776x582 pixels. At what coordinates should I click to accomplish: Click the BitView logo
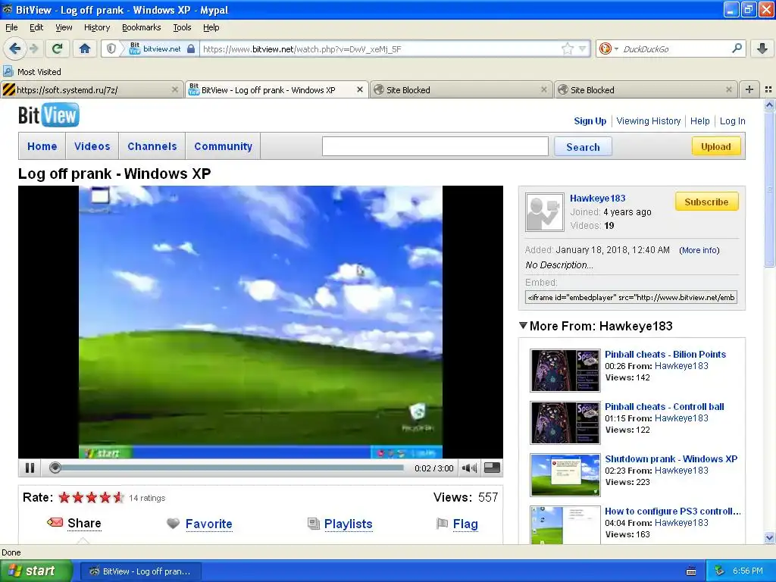[48, 115]
